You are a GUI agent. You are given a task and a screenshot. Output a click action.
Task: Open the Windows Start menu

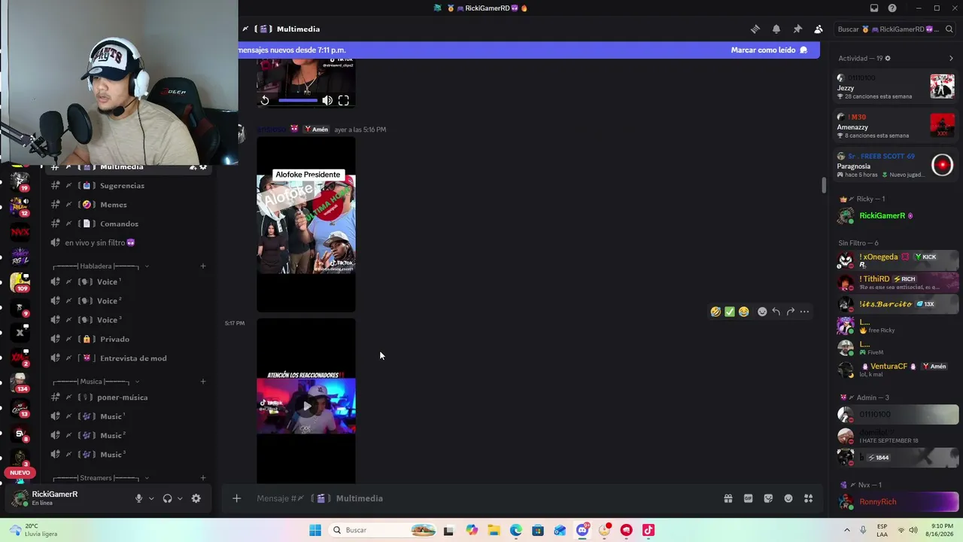click(314, 530)
